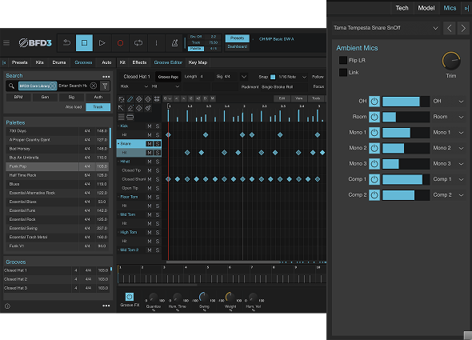Click the Groove Page button
472x340 pixels.
point(168,77)
